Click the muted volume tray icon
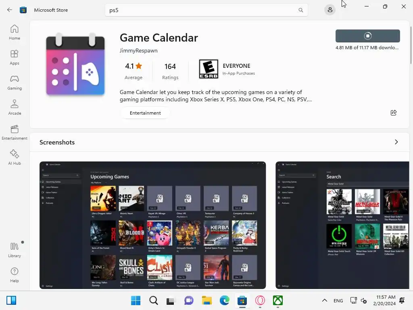This screenshot has width=413, height=310. coord(364,300)
